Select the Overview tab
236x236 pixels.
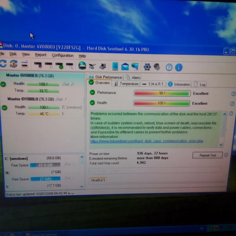[x=99, y=83]
